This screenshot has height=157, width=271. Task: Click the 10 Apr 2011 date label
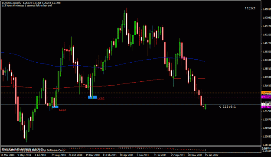point(127,155)
